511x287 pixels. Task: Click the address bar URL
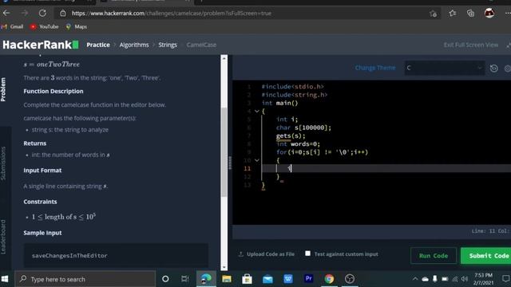pos(172,14)
